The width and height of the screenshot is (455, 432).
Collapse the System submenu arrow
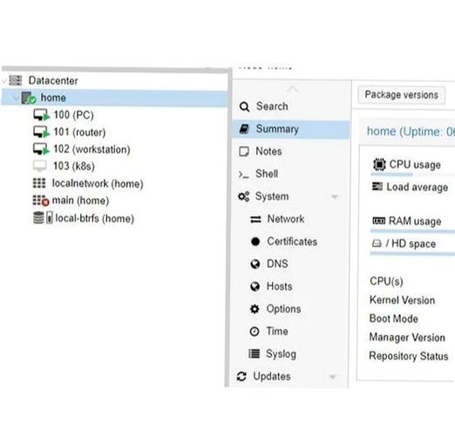335,197
